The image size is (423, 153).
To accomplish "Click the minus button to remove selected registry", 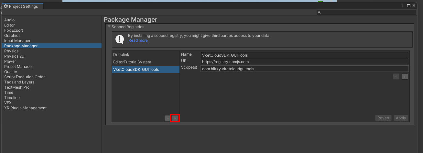I will pyautogui.click(x=167, y=118).
